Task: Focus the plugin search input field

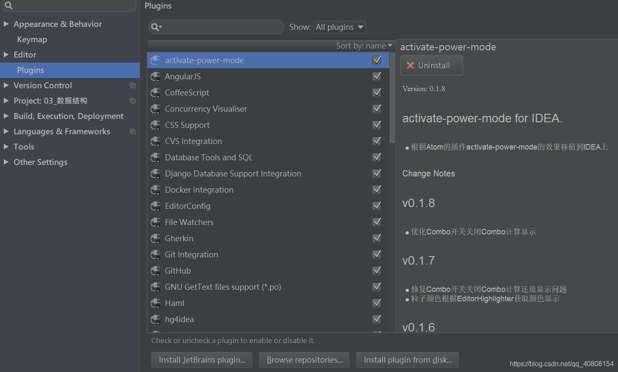Action: 216,27
